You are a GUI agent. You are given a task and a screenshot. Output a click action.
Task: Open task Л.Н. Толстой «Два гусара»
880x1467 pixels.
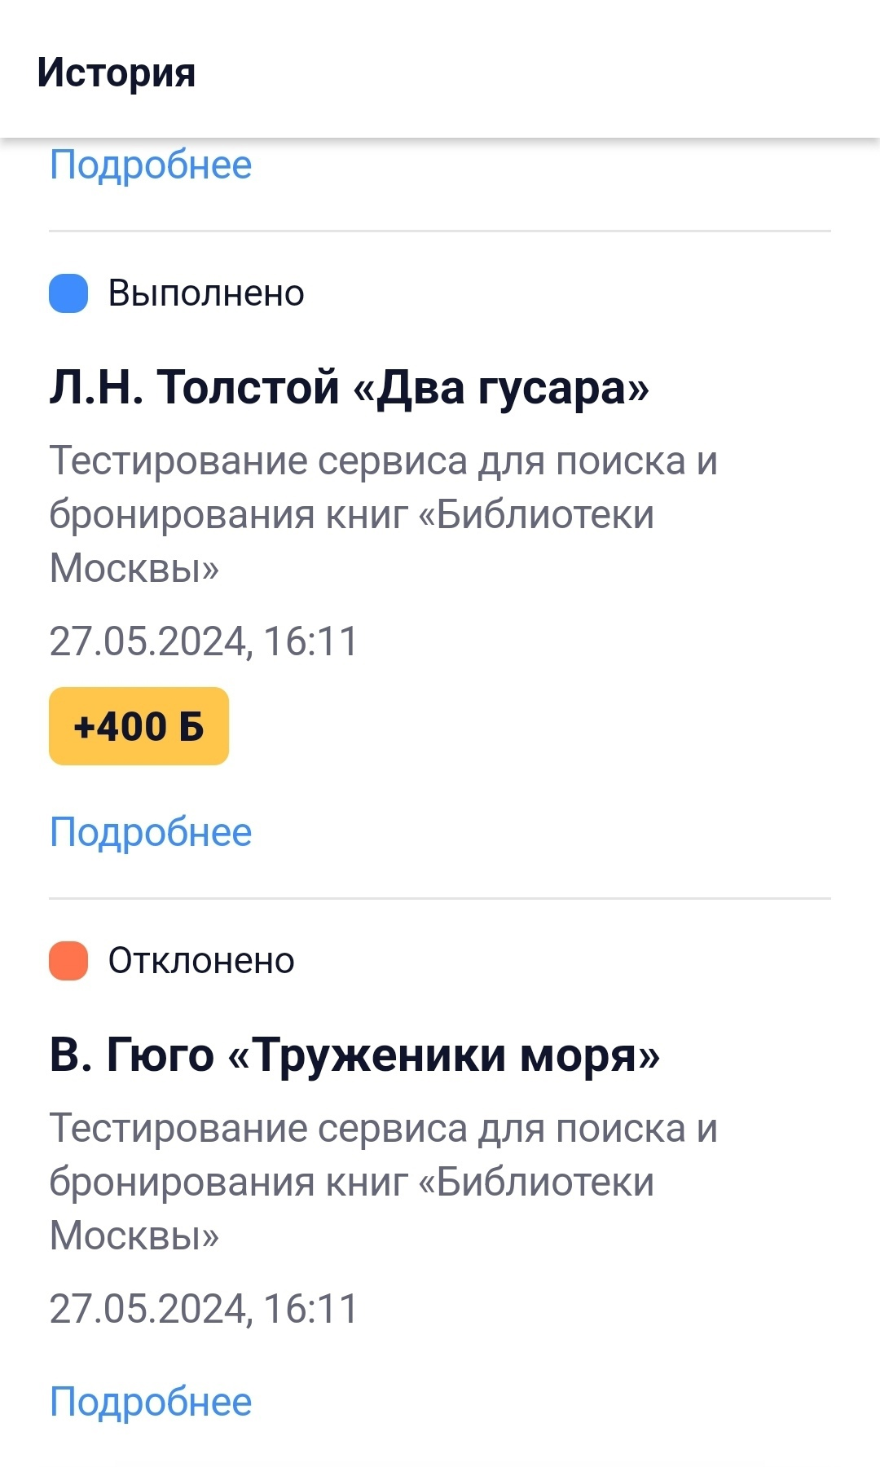(349, 387)
